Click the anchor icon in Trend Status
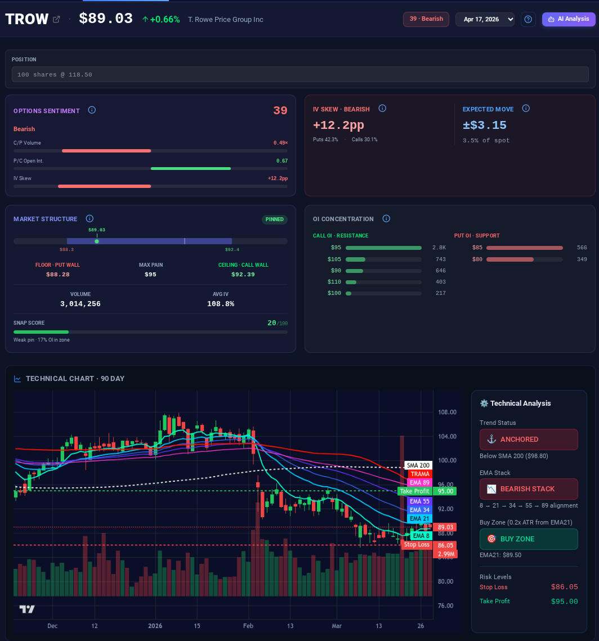This screenshot has width=599, height=641. [x=491, y=440]
